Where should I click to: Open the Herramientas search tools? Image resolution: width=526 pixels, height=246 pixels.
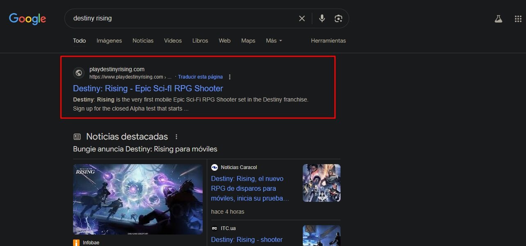328,41
